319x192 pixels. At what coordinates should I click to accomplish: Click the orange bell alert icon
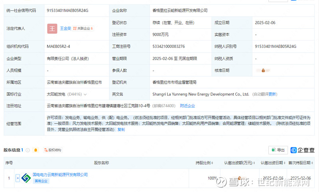coord(36,150)
